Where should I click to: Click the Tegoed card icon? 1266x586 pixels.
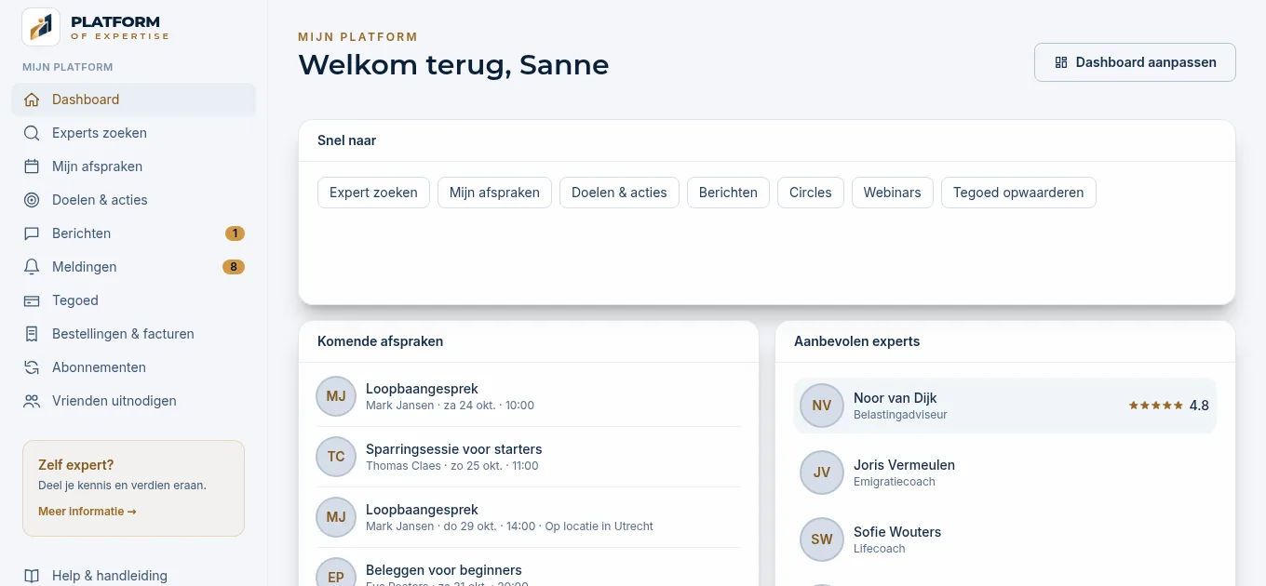32,300
